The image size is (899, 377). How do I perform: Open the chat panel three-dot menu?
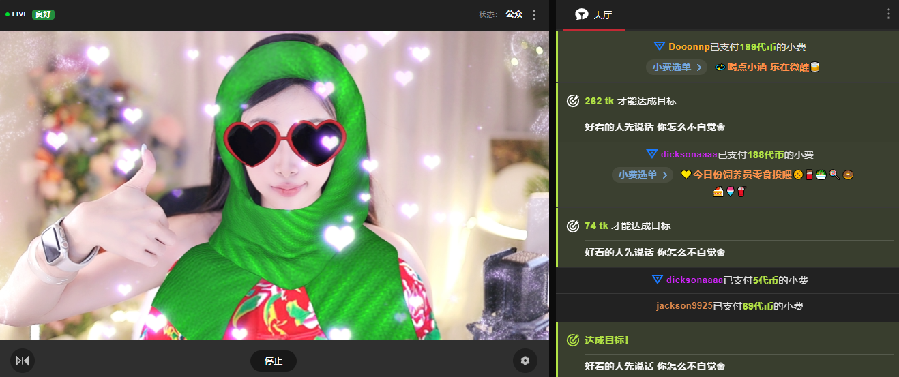point(888,14)
